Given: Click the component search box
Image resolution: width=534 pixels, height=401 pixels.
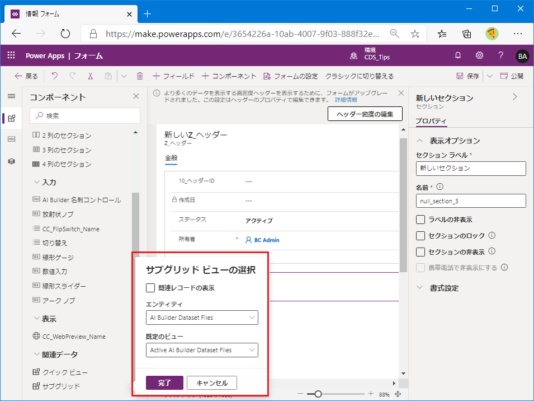Looking at the screenshot, I should [x=85, y=115].
